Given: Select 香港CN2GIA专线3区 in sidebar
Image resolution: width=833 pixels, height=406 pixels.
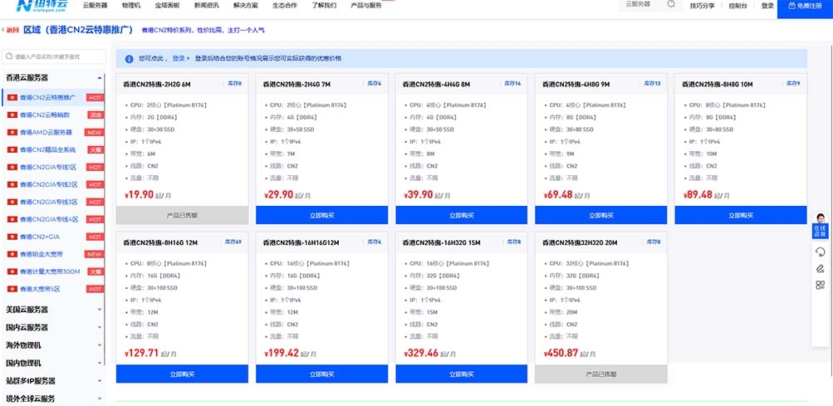Looking at the screenshot, I should (49, 202).
